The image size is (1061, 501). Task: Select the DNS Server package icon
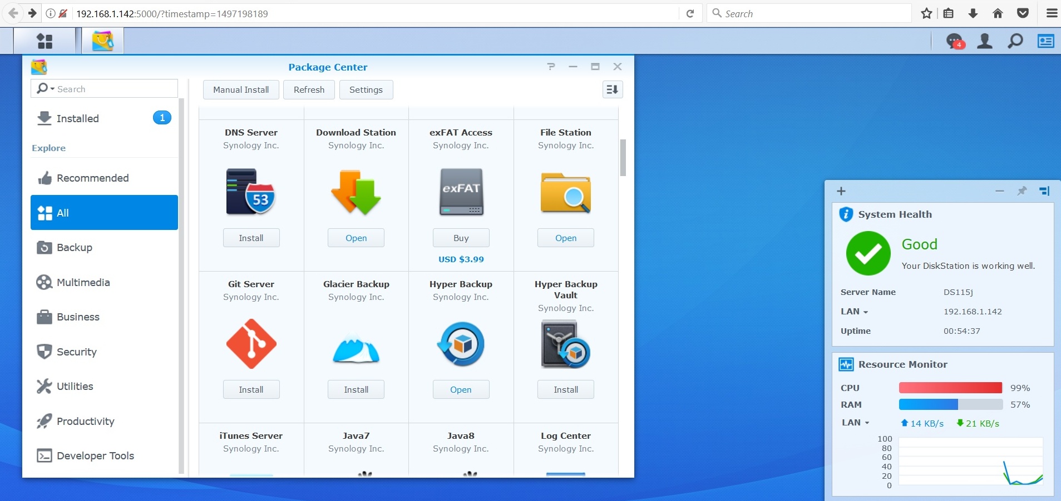coord(251,192)
